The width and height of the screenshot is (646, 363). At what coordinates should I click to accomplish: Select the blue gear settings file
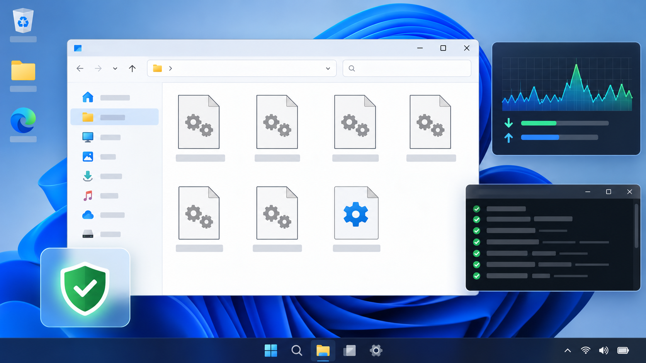point(356,213)
